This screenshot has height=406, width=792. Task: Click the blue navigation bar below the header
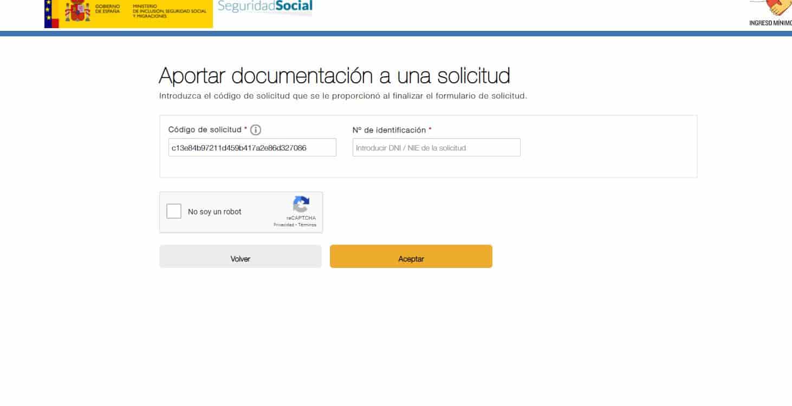click(396, 34)
